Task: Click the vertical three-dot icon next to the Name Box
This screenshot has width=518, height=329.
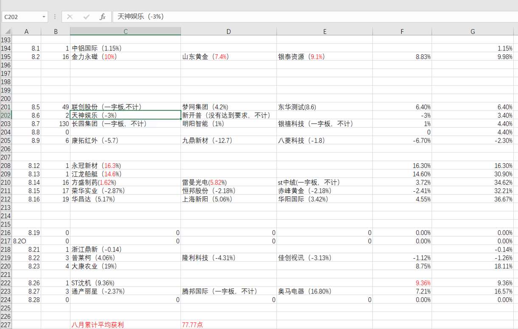Action: 55,17
